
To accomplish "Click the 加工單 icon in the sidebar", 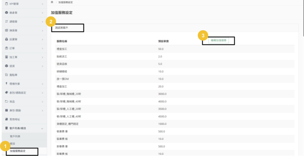I will [x=6, y=57].
